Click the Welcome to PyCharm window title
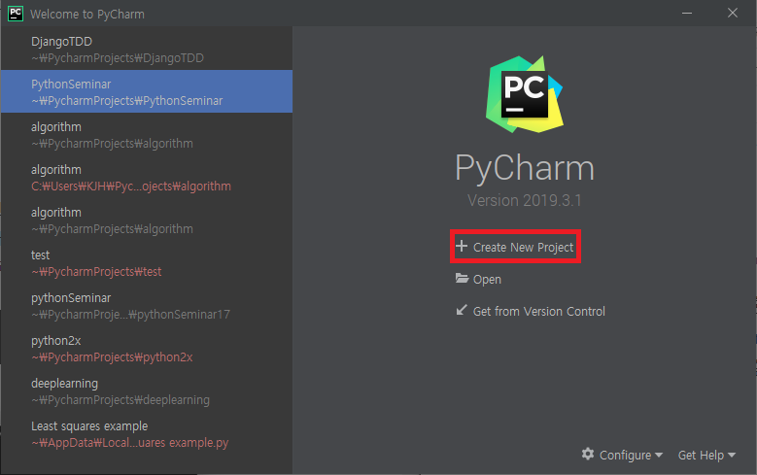757x475 pixels. pyautogui.click(x=87, y=14)
